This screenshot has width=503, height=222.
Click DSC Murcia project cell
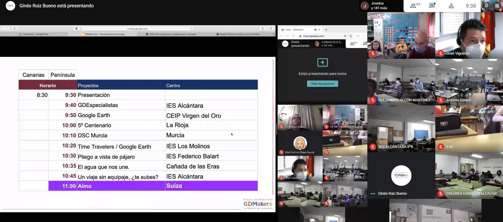pyautogui.click(x=121, y=135)
